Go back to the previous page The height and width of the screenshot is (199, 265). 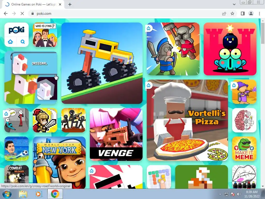click(x=6, y=13)
